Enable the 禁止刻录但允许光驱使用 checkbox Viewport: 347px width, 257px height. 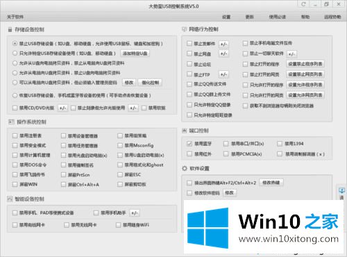[x=73, y=108]
